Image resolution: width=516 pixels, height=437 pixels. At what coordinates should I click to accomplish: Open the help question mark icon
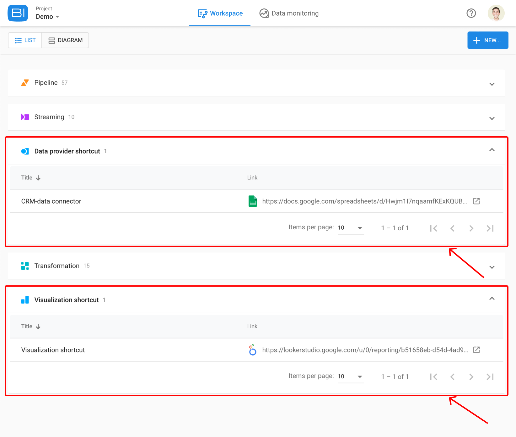click(471, 13)
